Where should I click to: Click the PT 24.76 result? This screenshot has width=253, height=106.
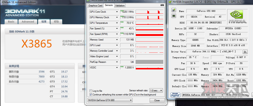(64, 92)
